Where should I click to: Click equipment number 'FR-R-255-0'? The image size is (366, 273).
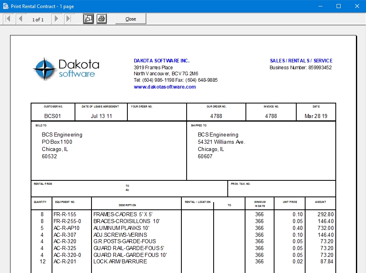(67, 221)
